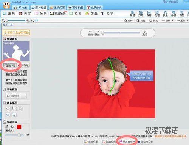Click the 重做 redo icon in cutout bar
The width and height of the screenshot is (189, 145).
click(x=97, y=33)
